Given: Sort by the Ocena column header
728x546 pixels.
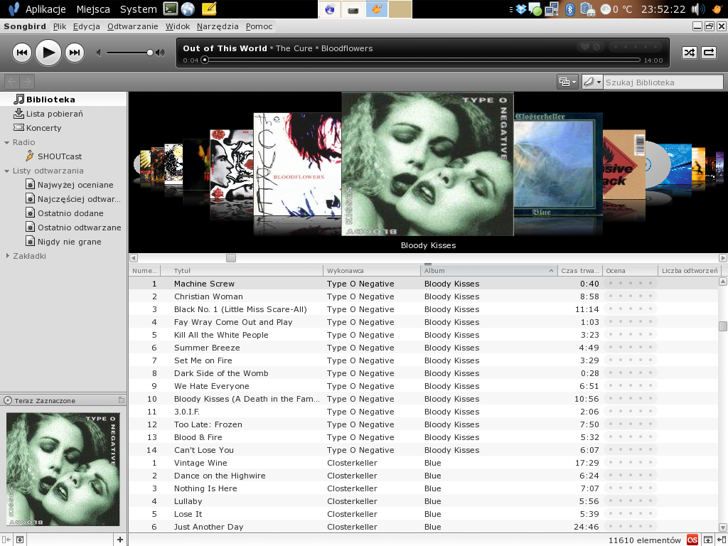Looking at the screenshot, I should (x=630, y=271).
